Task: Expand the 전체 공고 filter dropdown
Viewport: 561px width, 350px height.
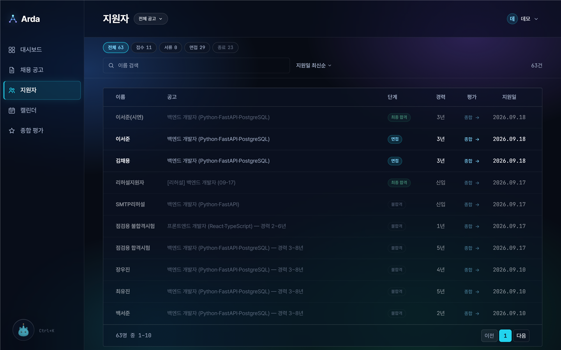Action: tap(151, 19)
